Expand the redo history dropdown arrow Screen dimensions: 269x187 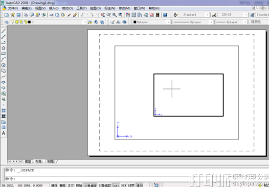(96, 15)
